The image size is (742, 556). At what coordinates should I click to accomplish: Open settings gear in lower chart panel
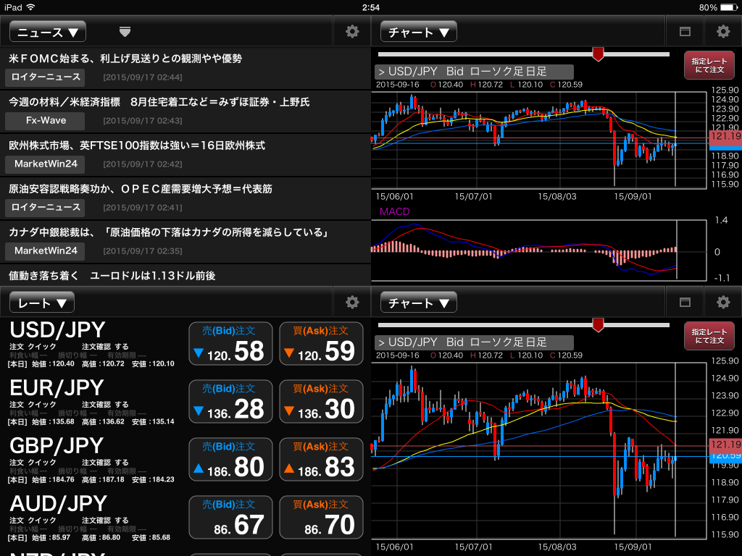tap(722, 303)
